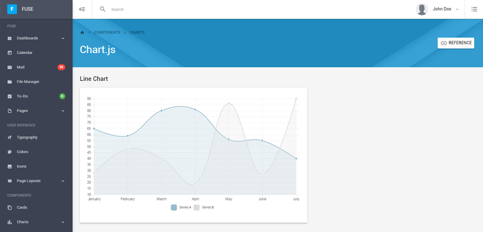The image size is (483, 232).
Task: Click the red 25 Mail badge
Action: (61, 67)
